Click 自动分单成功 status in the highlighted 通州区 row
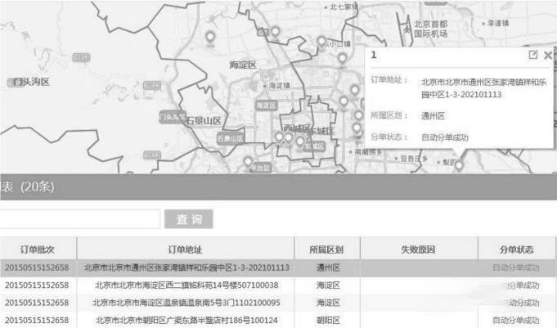The image size is (557, 328). tap(516, 267)
